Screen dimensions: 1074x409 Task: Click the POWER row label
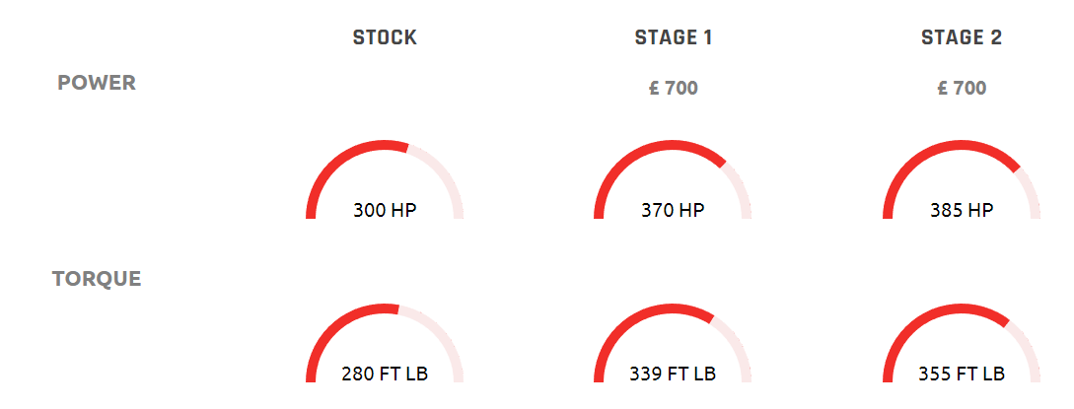click(x=97, y=83)
